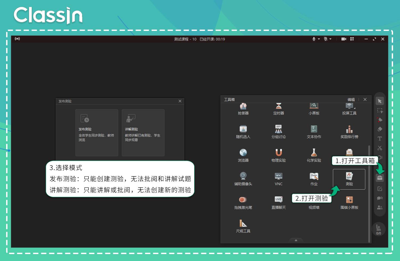Open the VNC remote tool

(x=279, y=179)
